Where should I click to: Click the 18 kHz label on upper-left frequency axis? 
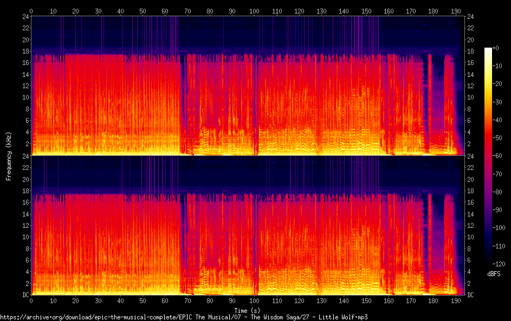25,51
